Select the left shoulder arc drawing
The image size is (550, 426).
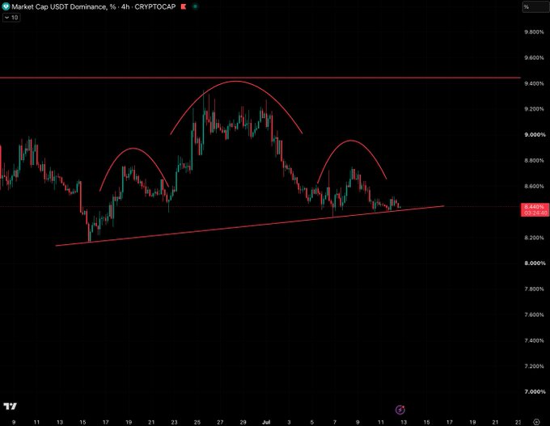133,148
